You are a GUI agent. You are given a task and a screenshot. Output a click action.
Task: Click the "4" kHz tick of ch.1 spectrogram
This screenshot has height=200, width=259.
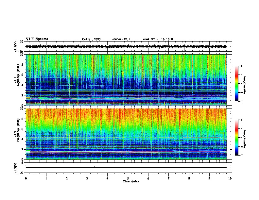tap(23, 85)
